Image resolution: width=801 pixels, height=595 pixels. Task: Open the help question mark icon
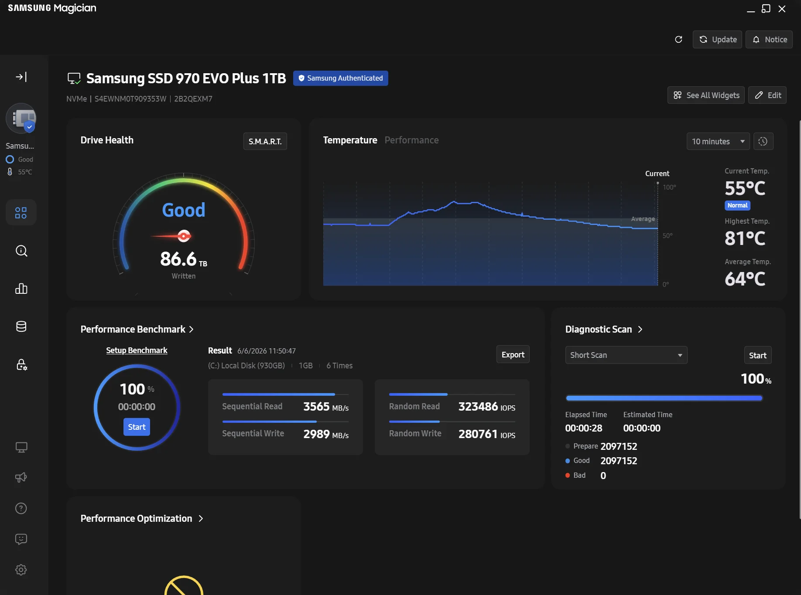21,508
